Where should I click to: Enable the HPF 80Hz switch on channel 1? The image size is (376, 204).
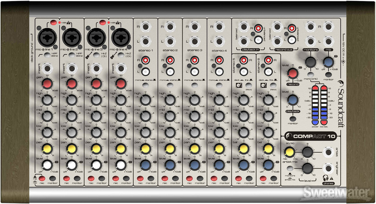pyautogui.click(x=47, y=55)
